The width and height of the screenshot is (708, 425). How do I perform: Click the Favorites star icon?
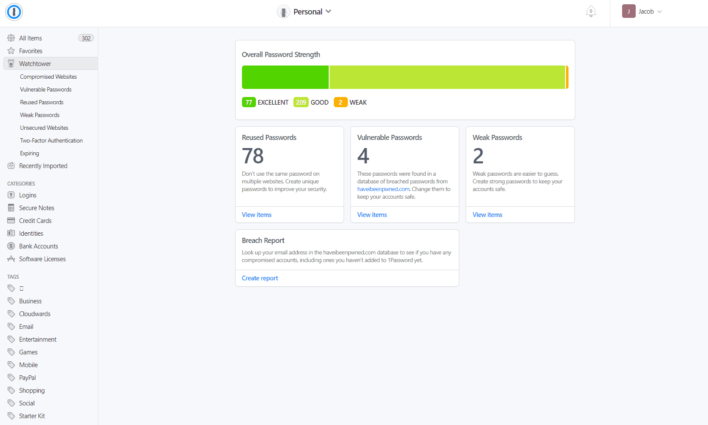click(11, 51)
